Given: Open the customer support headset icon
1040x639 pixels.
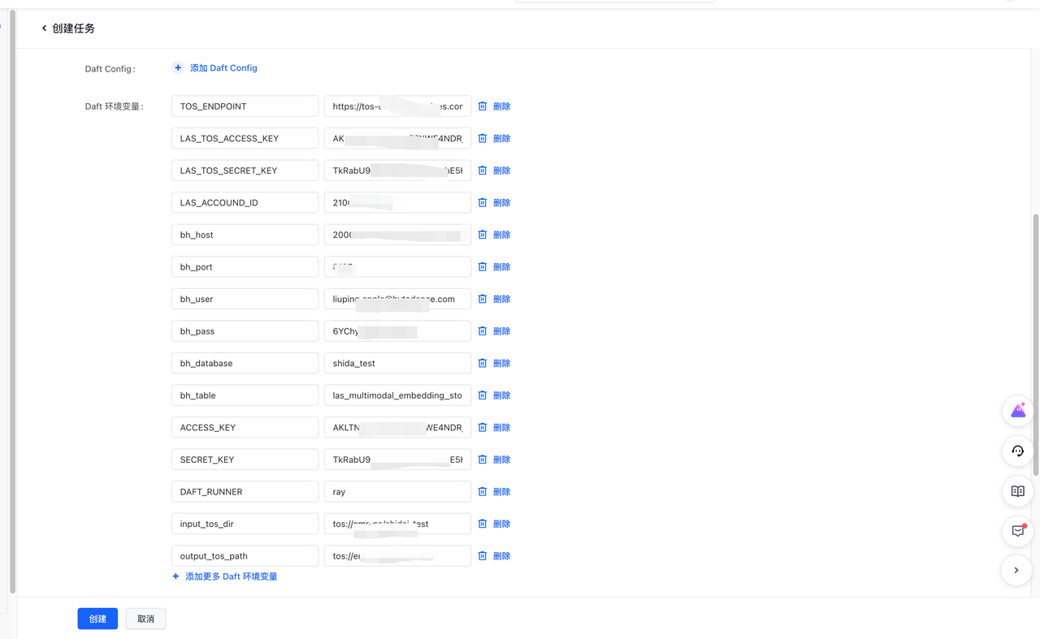Looking at the screenshot, I should pos(1018,451).
